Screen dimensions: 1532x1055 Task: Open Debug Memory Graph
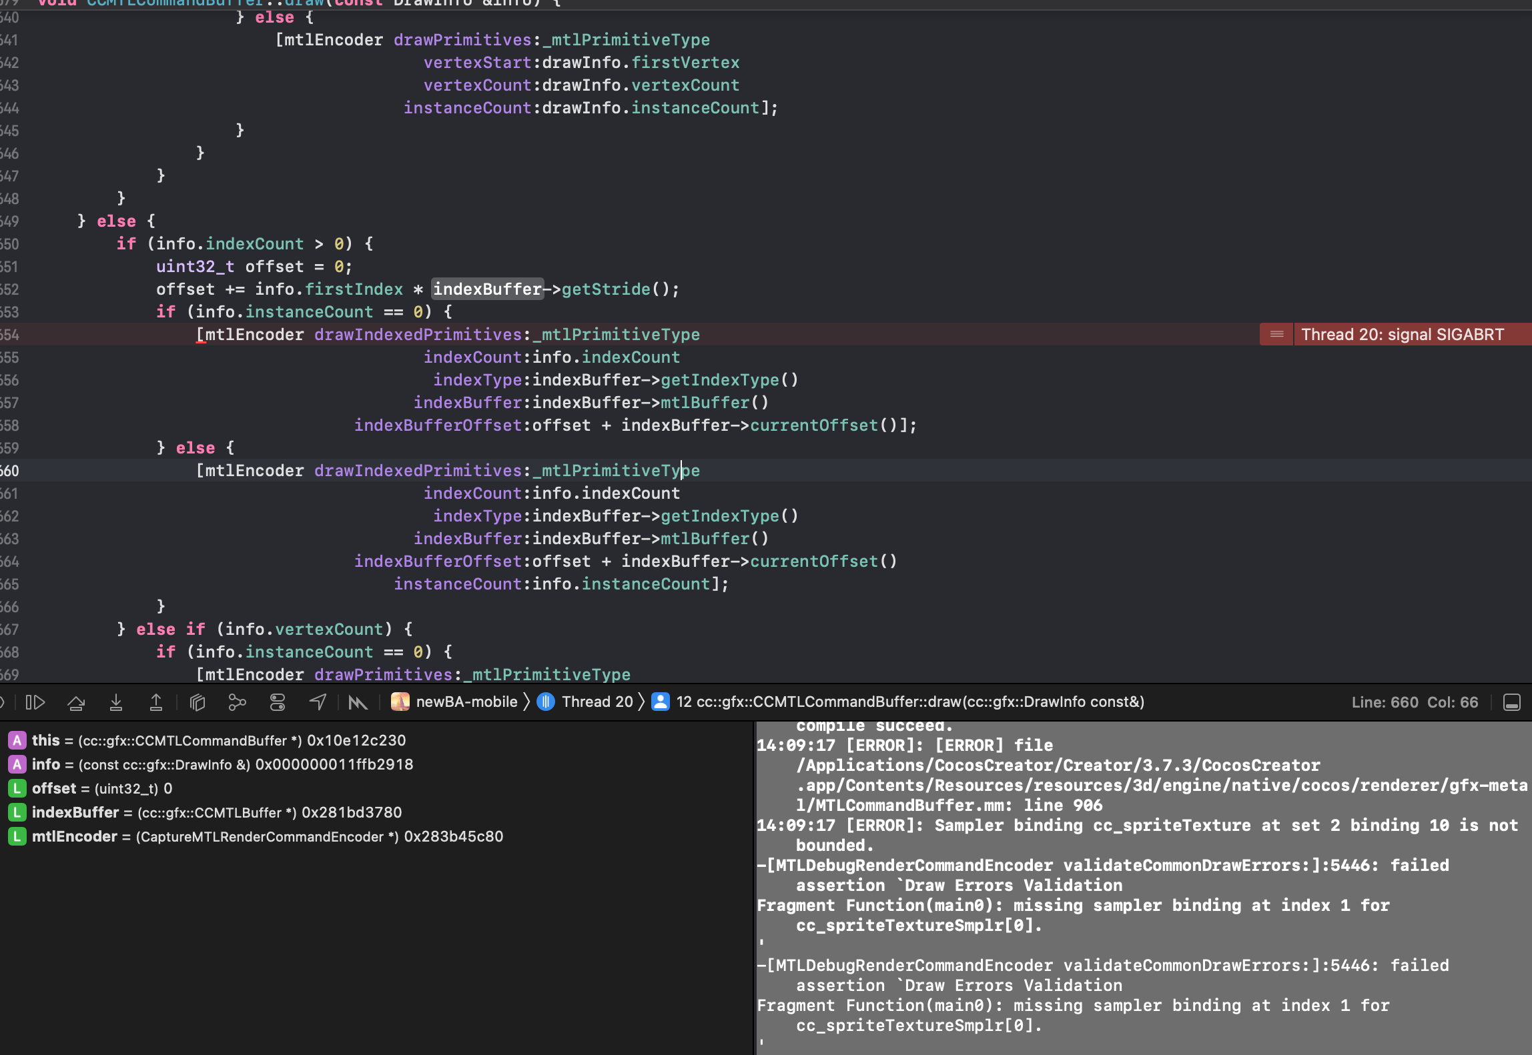click(237, 702)
